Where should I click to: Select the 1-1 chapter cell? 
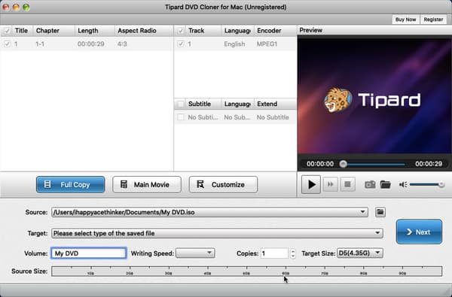[x=40, y=44]
